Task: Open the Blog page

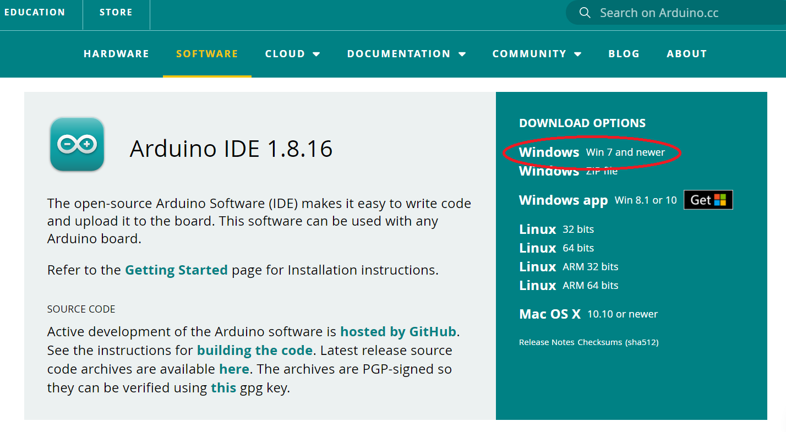Action: pyautogui.click(x=624, y=53)
